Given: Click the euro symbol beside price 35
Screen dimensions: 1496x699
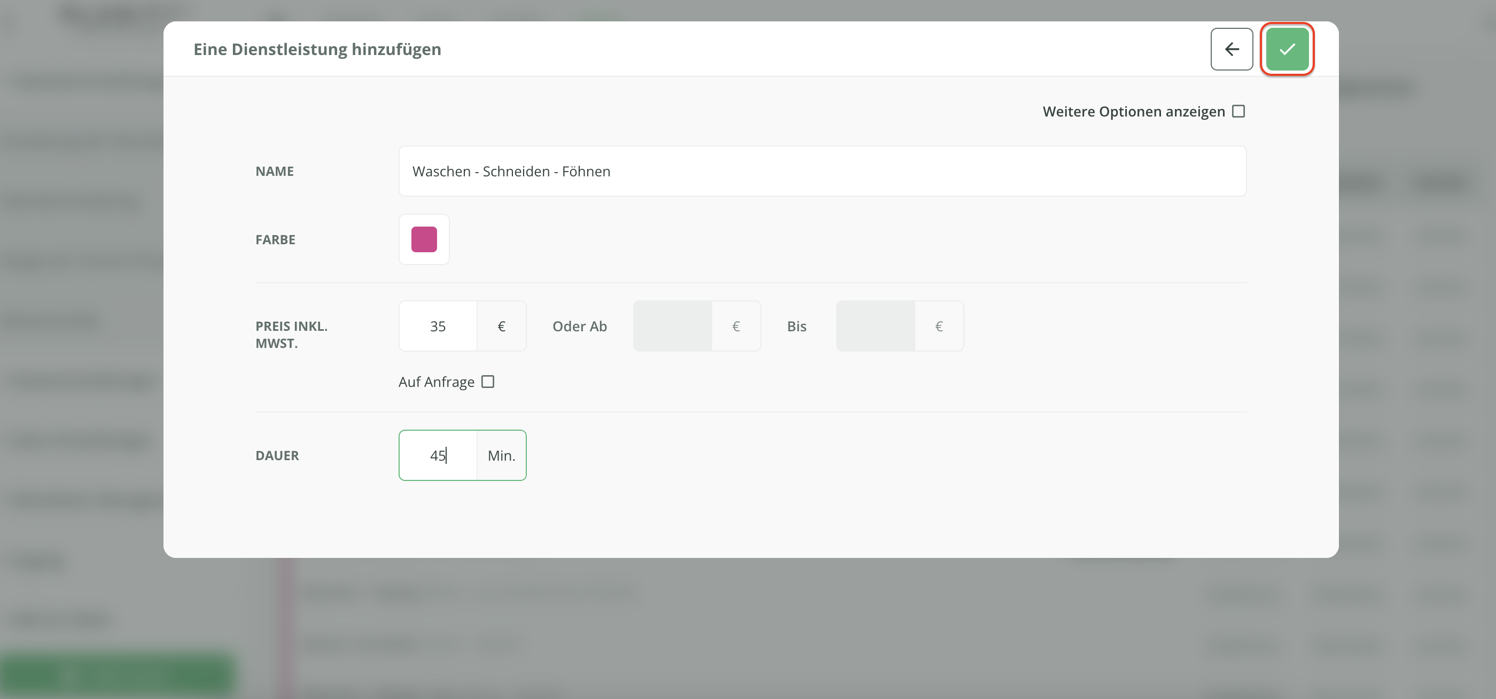Looking at the screenshot, I should pos(502,327).
